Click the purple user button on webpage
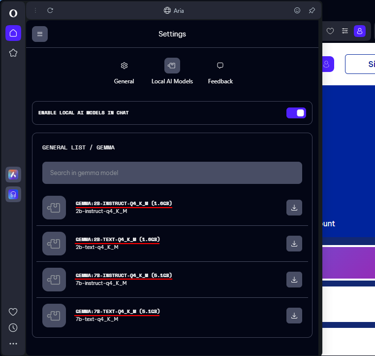Viewport: 375px width, 356px height. (328, 64)
